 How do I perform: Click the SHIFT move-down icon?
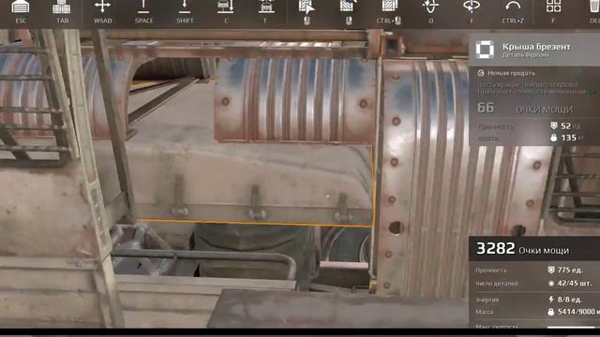185,7
